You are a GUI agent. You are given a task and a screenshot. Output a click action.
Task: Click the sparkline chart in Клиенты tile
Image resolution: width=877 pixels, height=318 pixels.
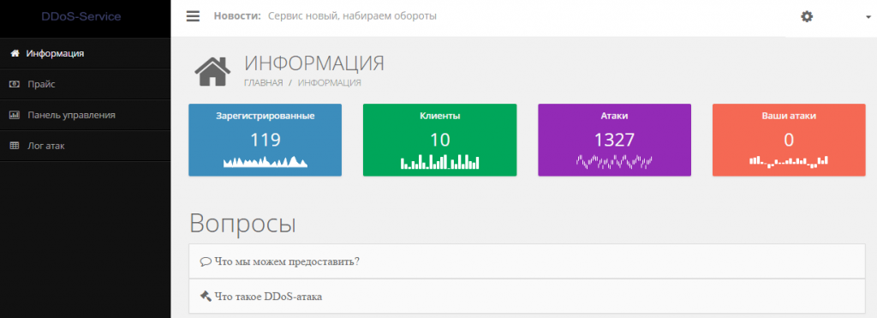coord(440,162)
